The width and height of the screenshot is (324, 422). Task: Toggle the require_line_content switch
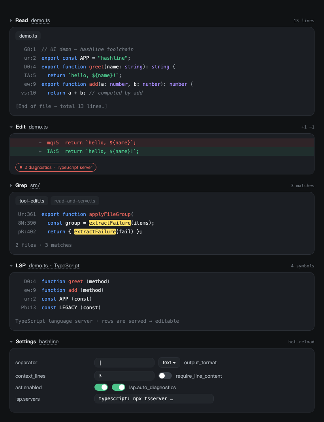click(x=165, y=376)
